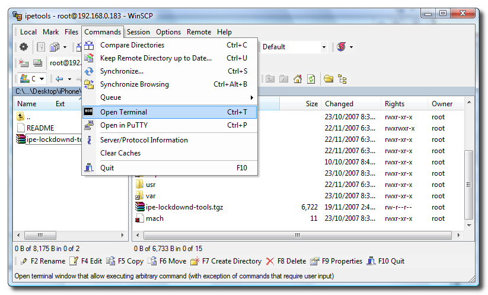Select the usr folder in remote panel

pyautogui.click(x=146, y=185)
